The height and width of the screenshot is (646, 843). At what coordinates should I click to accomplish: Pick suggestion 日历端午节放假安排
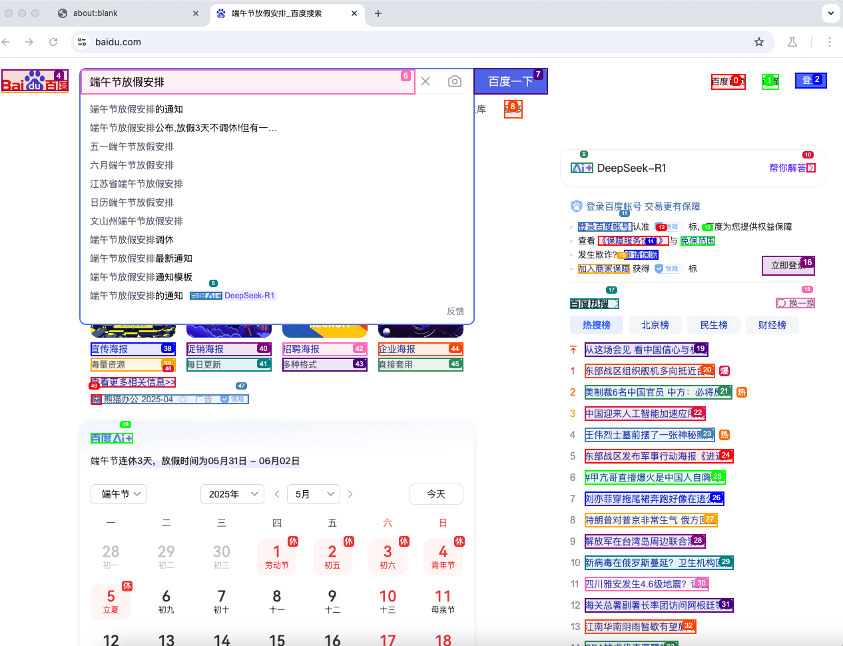tap(277, 202)
